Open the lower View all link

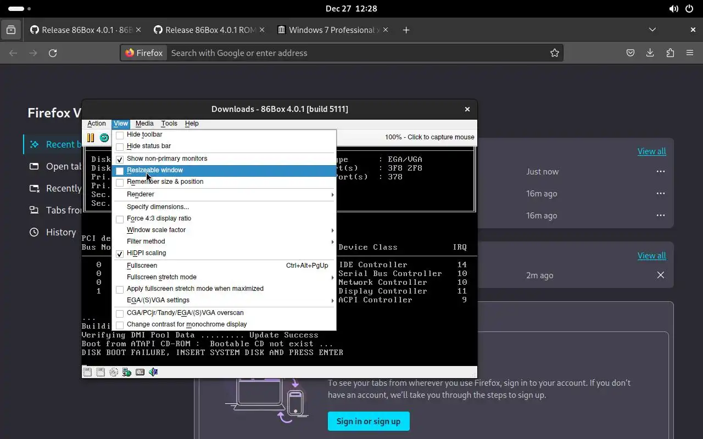click(652, 256)
